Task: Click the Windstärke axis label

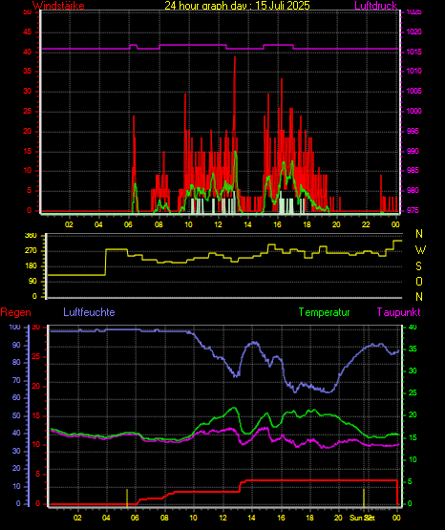Action: 58,6
